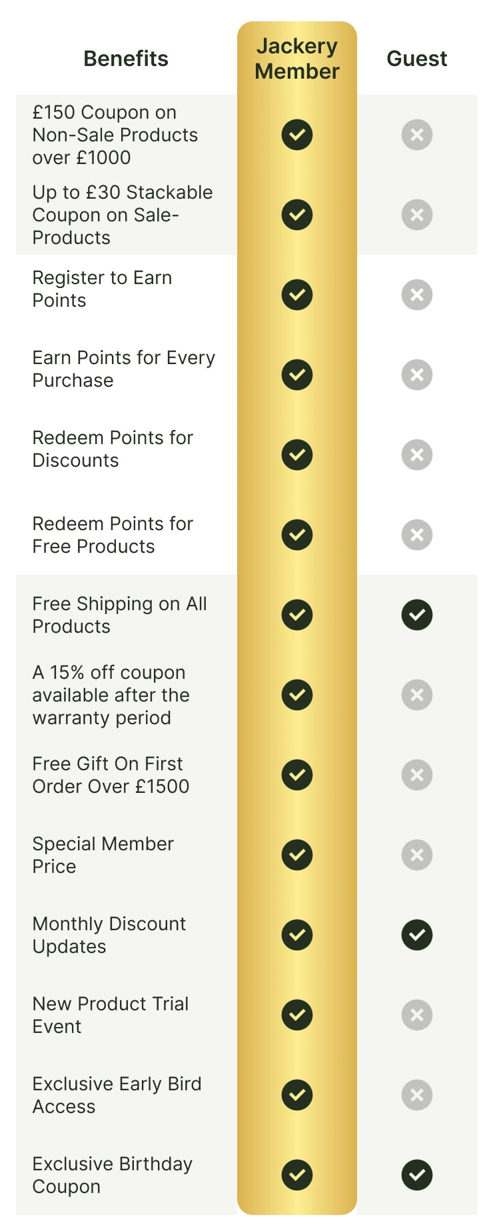The height and width of the screenshot is (1227, 489).
Task: Click Guest X icon for Free Gift row
Action: [x=417, y=775]
